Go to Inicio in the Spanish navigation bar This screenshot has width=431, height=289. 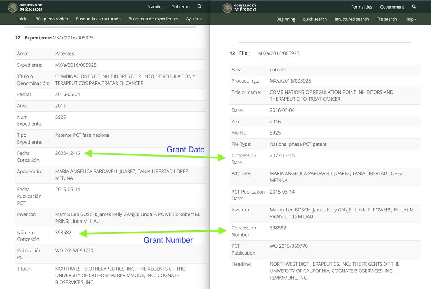tap(22, 19)
